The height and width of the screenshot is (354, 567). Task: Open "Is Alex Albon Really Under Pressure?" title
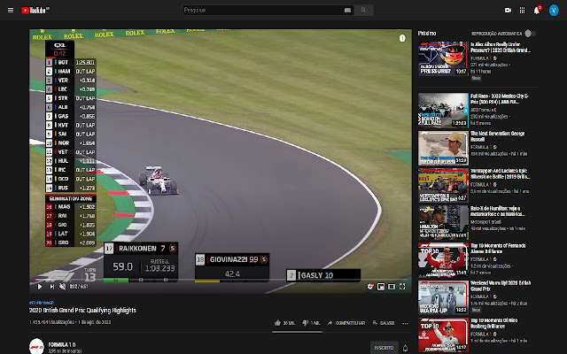point(501,47)
